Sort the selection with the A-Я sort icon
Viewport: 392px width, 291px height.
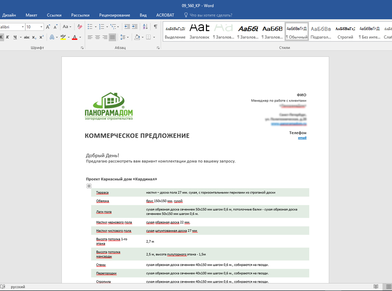pyautogui.click(x=145, y=27)
